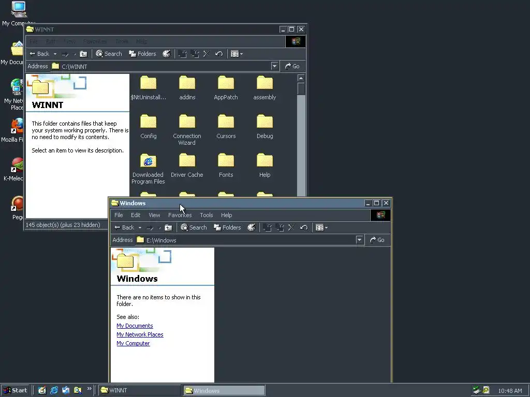530x397 pixels.
Task: Switch to Windows taskbar button
Action: [224, 391]
